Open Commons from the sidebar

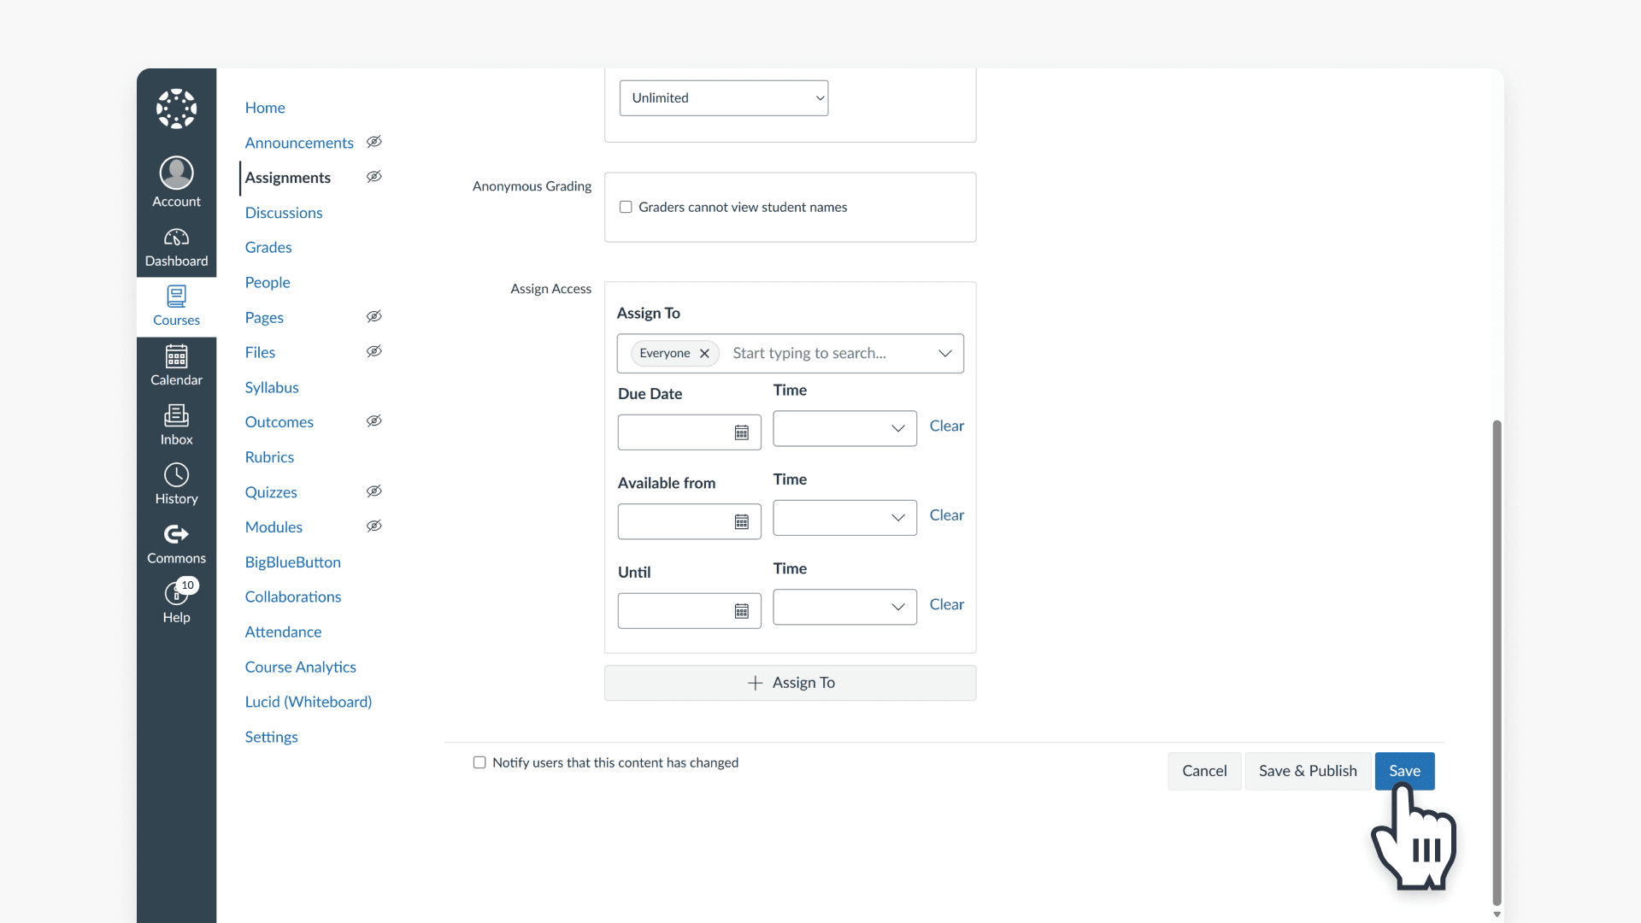click(x=176, y=543)
